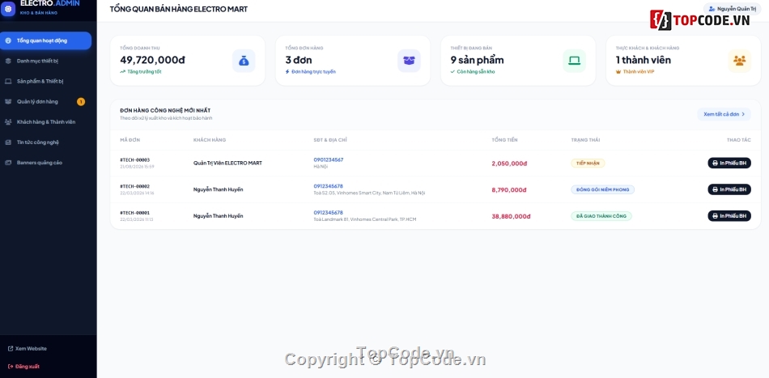Go to Sản phẩm & Thiết bị page
Viewport: 769px width, 378px height.
coord(45,82)
